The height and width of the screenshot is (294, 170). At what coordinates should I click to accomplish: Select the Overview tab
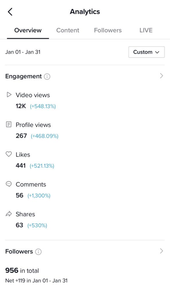coord(28,30)
